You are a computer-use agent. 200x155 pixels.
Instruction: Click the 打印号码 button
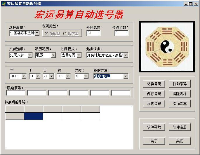[x=180, y=84]
